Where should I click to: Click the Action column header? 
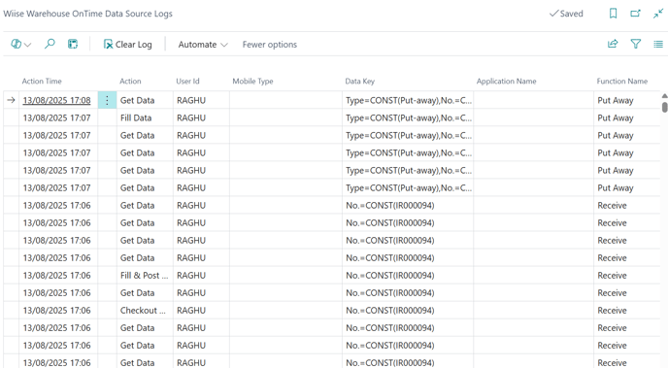130,82
